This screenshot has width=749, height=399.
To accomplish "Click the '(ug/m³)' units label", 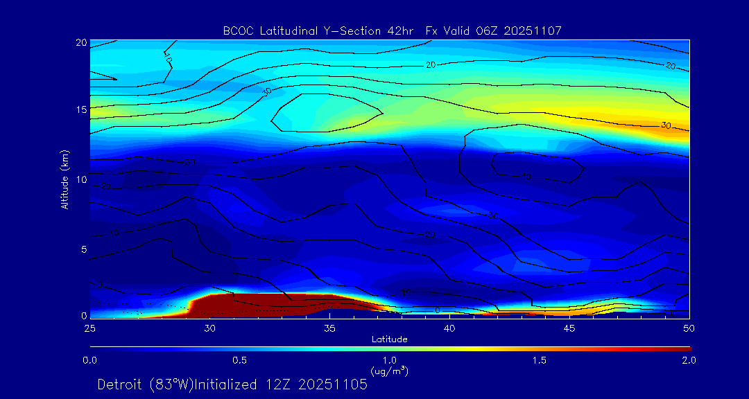I will (x=389, y=371).
